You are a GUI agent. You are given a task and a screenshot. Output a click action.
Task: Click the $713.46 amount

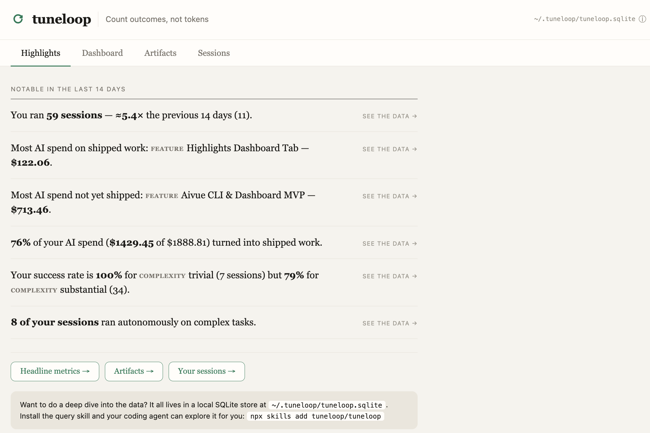click(30, 210)
